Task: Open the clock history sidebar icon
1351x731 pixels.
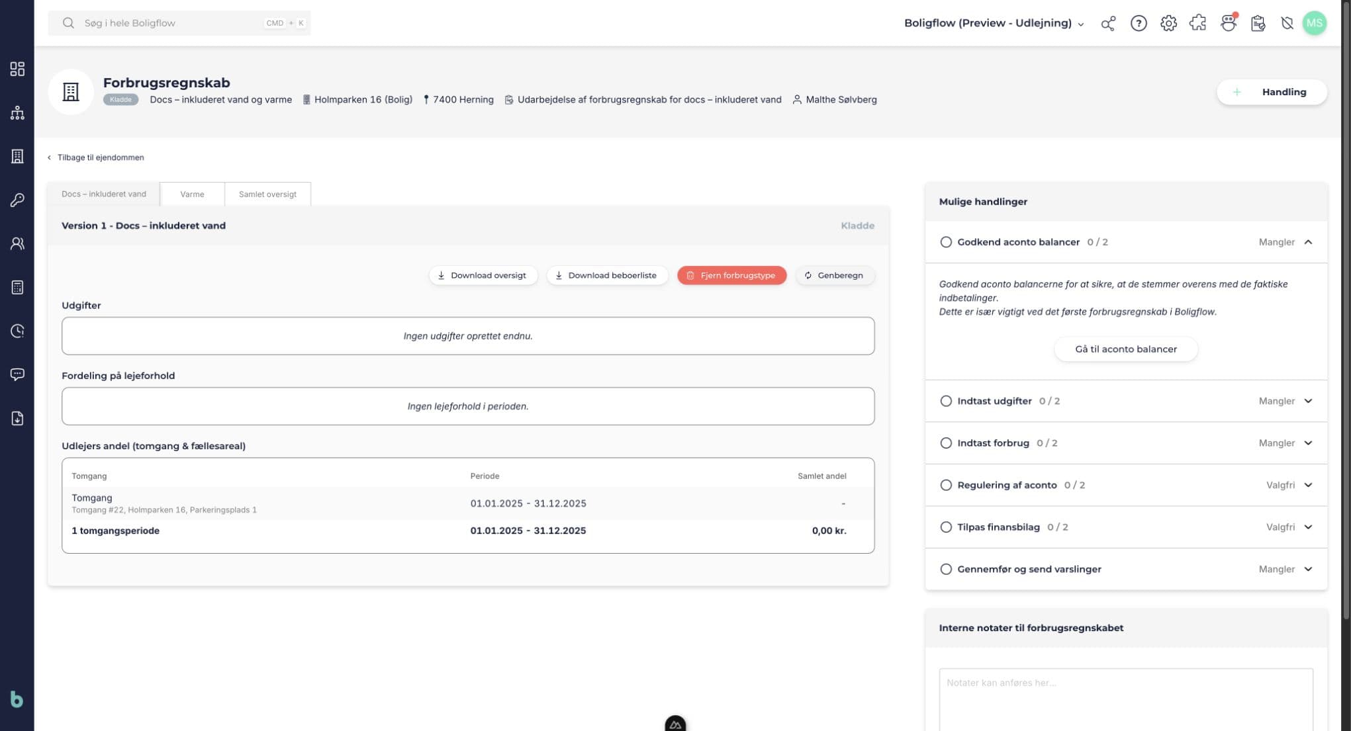Action: click(17, 331)
